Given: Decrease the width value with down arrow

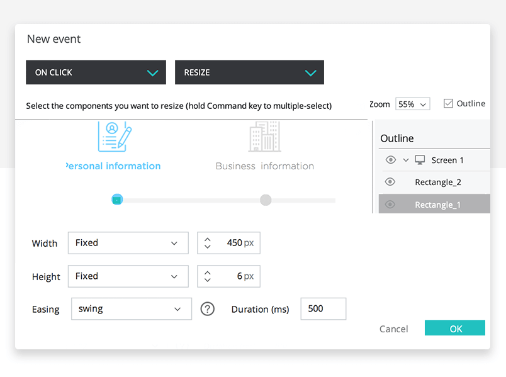Looking at the screenshot, I should [208, 247].
